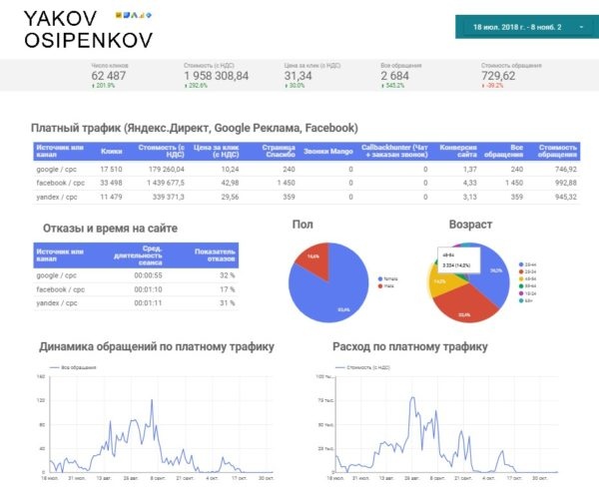This screenshot has height=492, width=599.
Task: Click the 18-24 purple legend swatch
Action: tap(521, 293)
